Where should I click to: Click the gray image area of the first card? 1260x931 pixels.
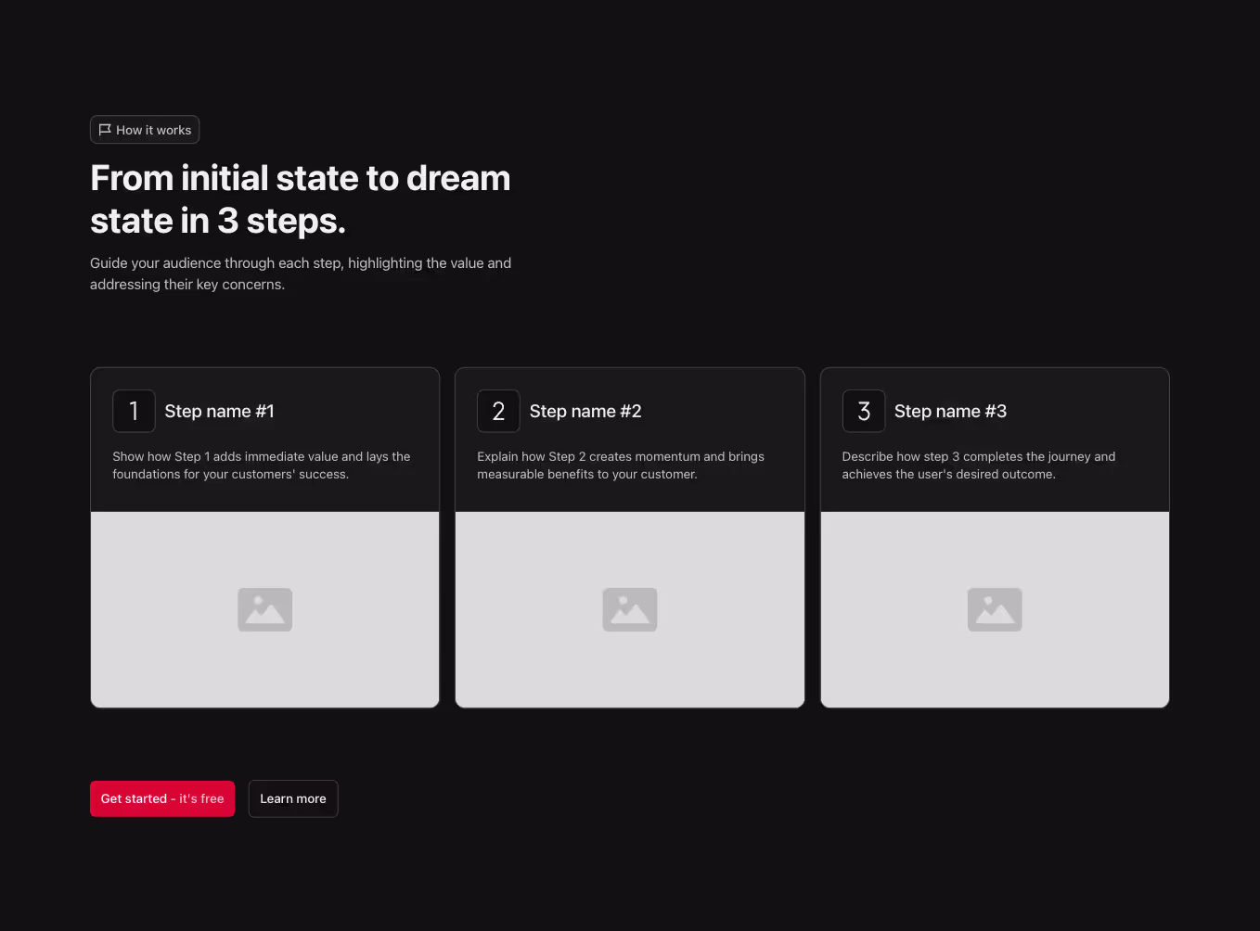(265, 609)
